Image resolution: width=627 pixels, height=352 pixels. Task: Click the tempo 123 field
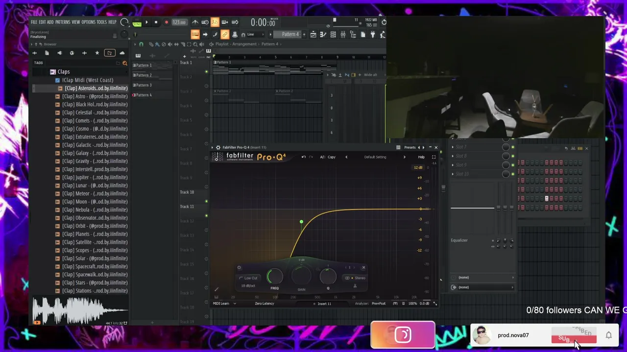(179, 22)
